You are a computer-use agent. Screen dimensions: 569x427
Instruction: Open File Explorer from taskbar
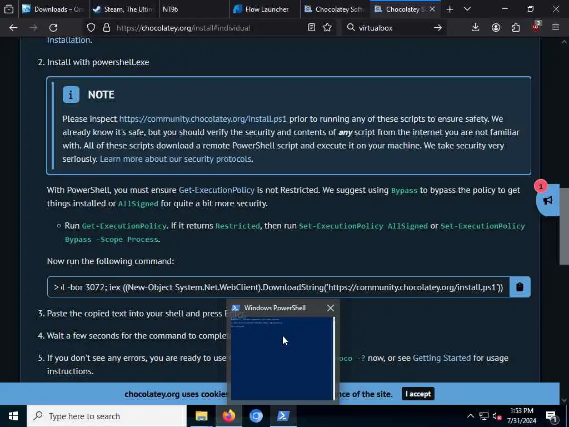(201, 416)
